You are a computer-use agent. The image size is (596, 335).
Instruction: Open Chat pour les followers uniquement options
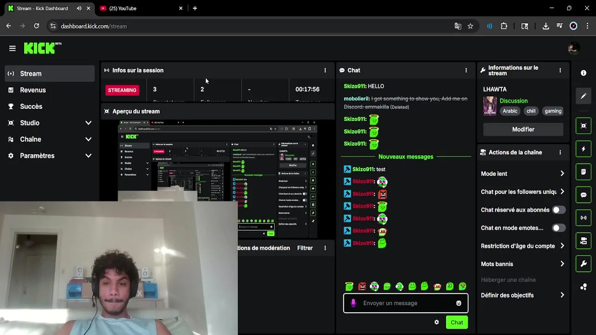tap(523, 192)
